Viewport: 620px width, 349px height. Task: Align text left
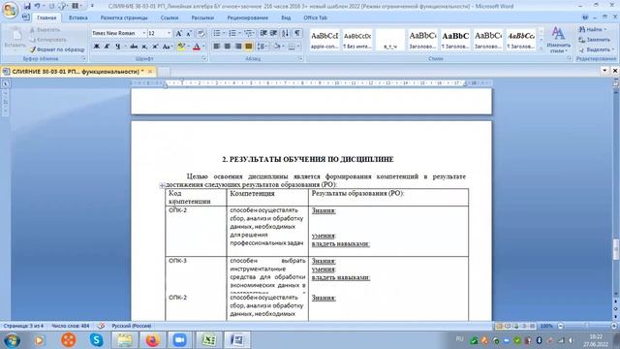[217, 47]
